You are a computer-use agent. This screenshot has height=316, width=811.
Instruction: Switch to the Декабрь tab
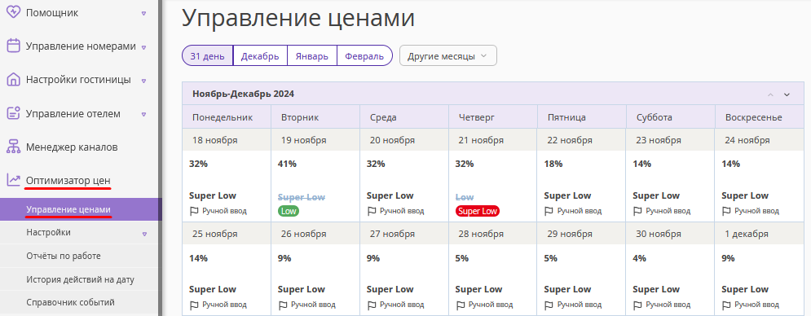point(260,56)
